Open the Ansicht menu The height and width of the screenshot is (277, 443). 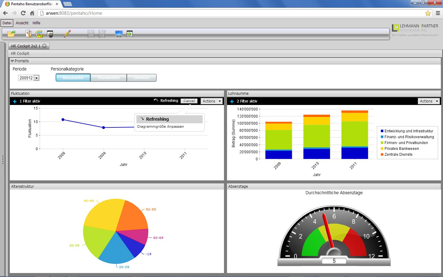[x=22, y=23]
